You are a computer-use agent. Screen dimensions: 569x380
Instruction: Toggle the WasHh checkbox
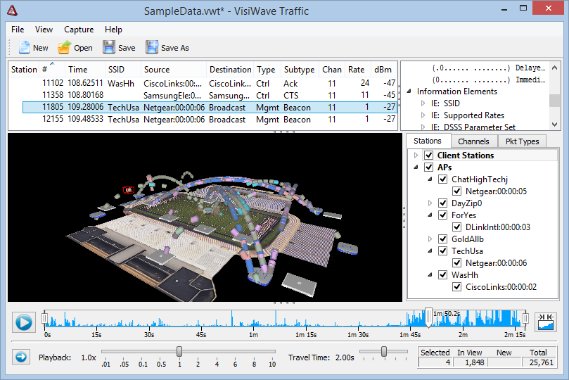(x=442, y=275)
